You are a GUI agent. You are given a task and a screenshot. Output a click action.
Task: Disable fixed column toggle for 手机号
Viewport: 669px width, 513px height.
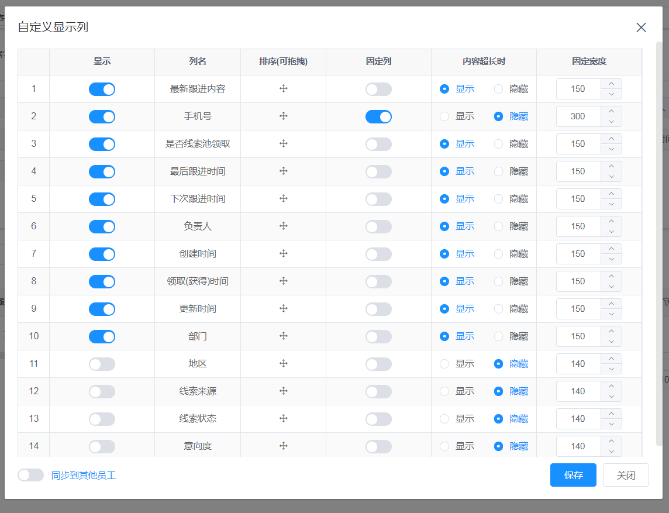point(378,116)
